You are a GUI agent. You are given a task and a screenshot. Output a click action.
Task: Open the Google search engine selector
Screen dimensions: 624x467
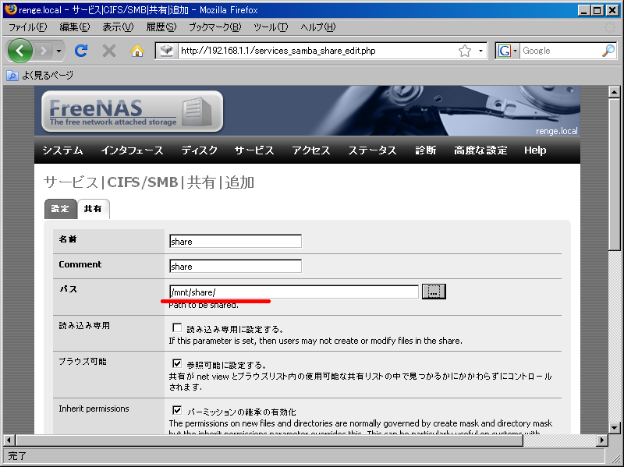click(x=507, y=51)
